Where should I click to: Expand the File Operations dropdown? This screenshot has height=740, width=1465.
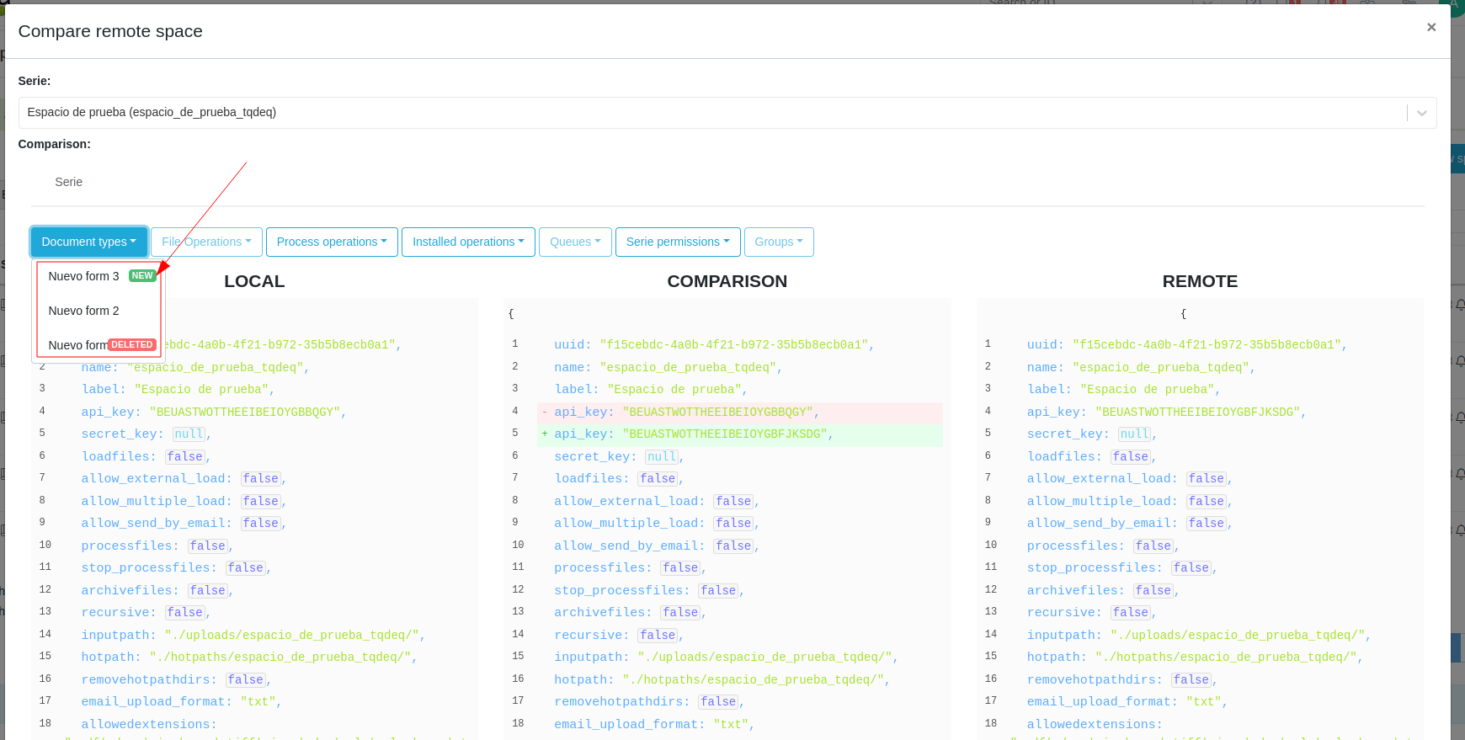pos(206,242)
